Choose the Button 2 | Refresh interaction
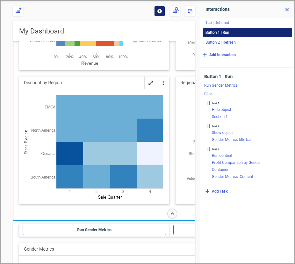Viewport: 295px width, 264px height. point(220,42)
